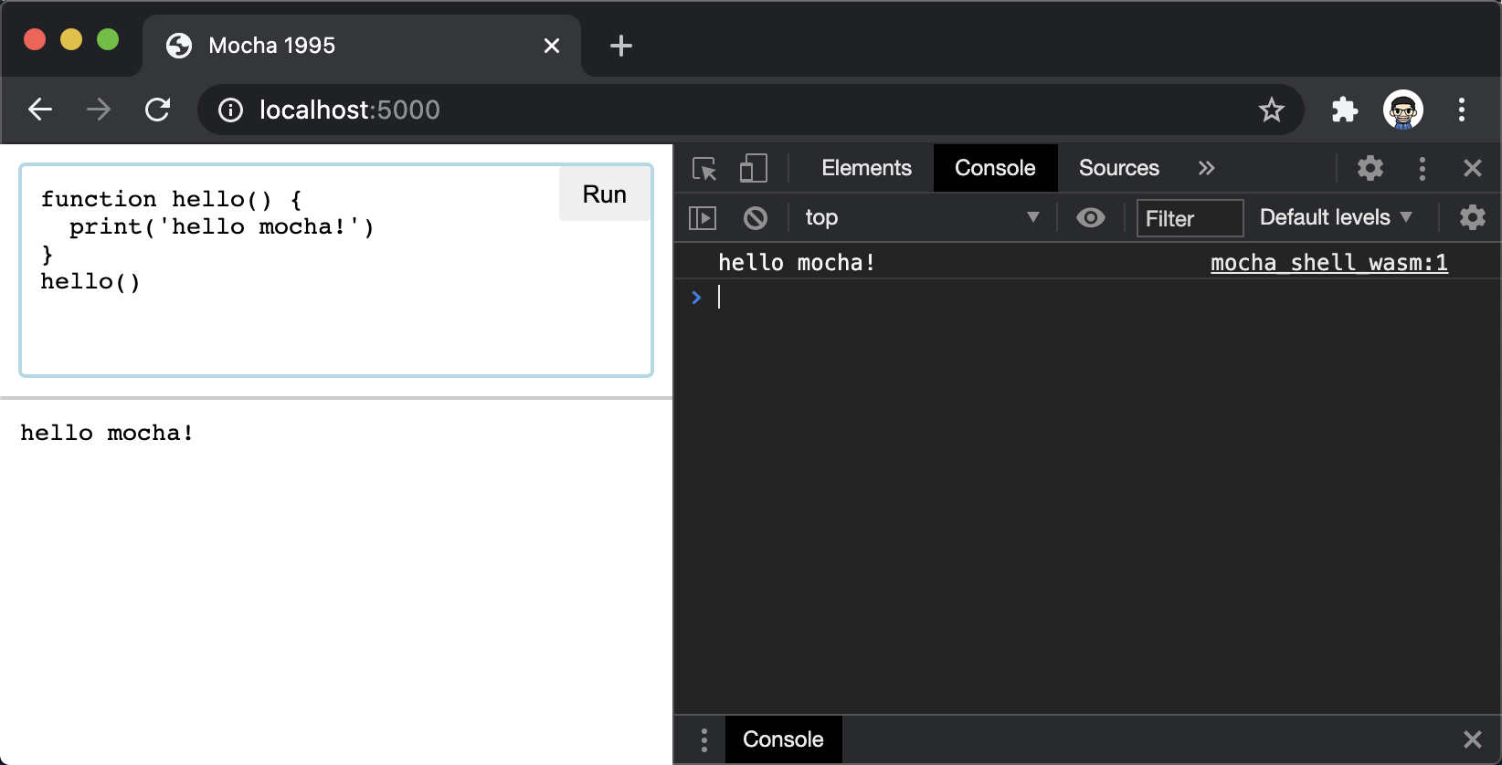
Task: Close the bottom drawer
Action: point(1472,739)
